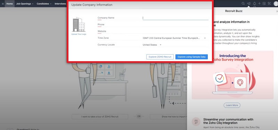
Task: Open the setup tools icon
Action: point(269,3)
